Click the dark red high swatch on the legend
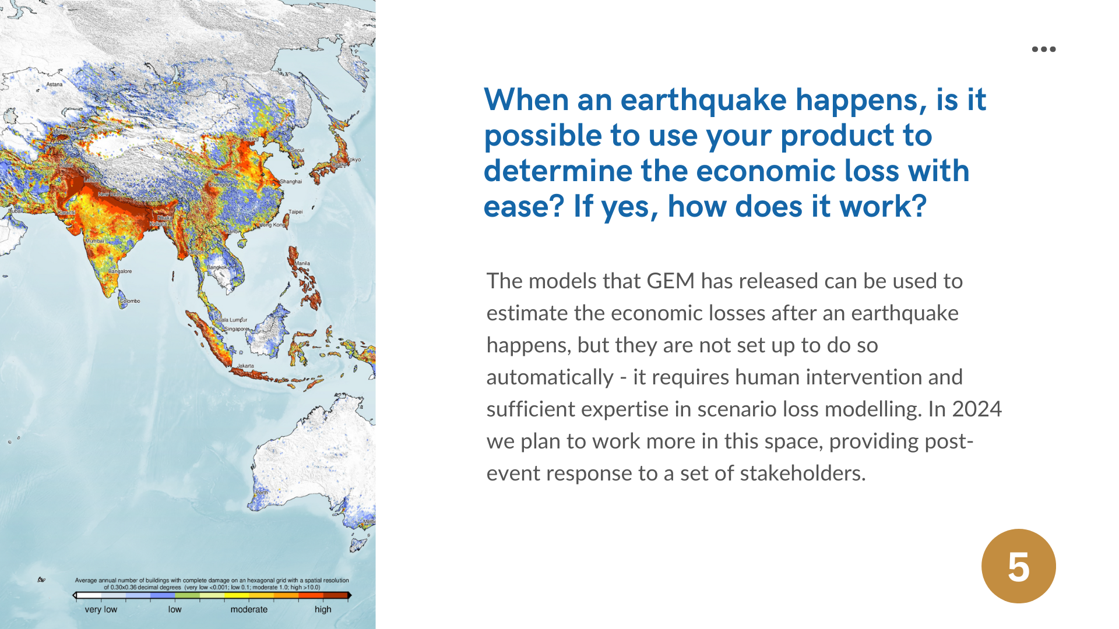 pyautogui.click(x=335, y=595)
